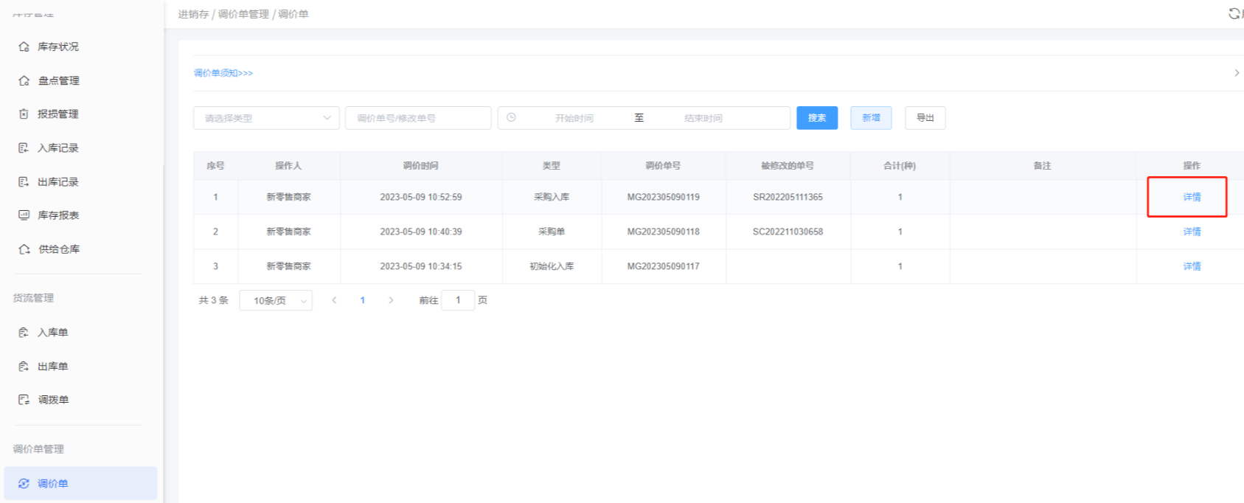Focus the 调价单号/修改单号 input field
1244x503 pixels.
pos(417,118)
